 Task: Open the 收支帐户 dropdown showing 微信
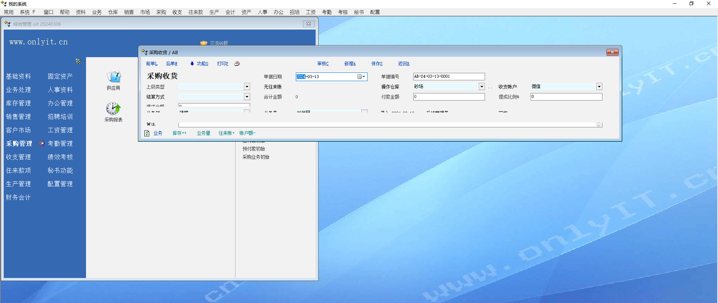[x=599, y=87]
